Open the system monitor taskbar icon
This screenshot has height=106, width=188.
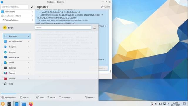click(9, 104)
